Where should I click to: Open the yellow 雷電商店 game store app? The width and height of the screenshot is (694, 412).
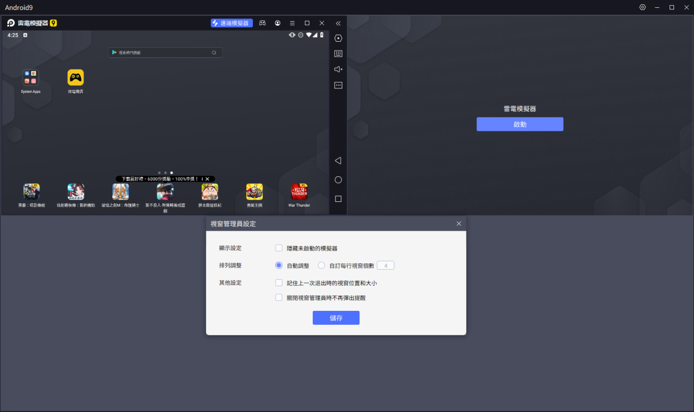[76, 77]
